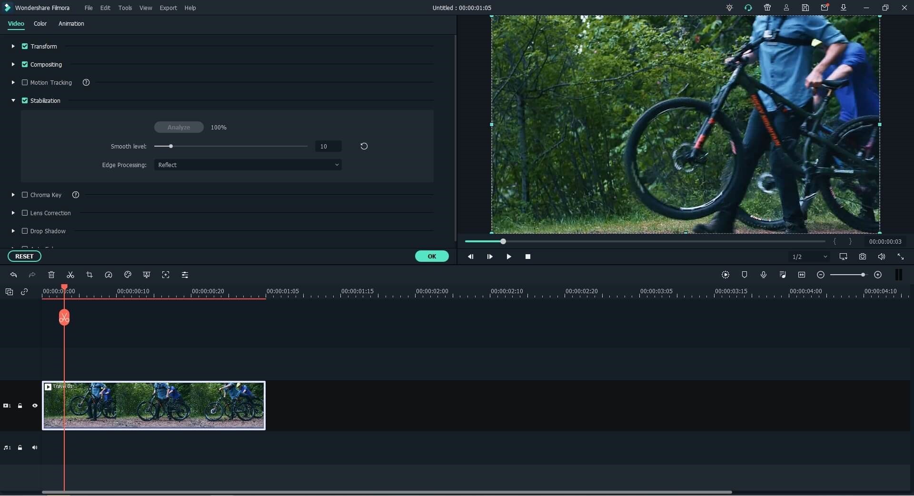Click the undo arrow icon
The height and width of the screenshot is (496, 914).
tap(13, 275)
